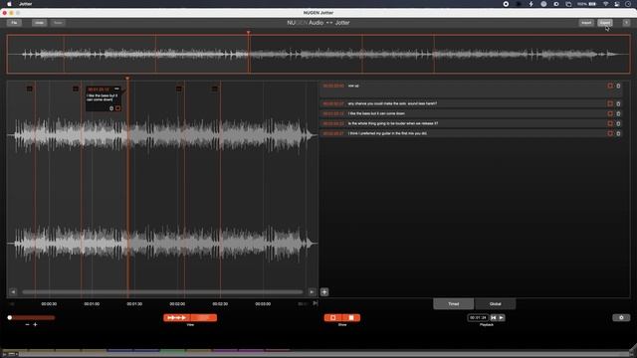The image size is (637, 358).
Task: Add a new note with the plus button
Action: point(324,291)
